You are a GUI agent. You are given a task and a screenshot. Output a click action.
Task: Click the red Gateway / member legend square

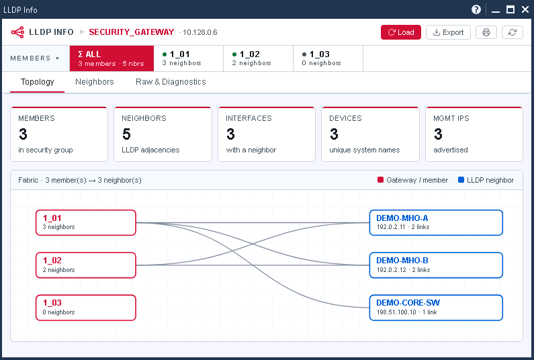[x=380, y=180]
